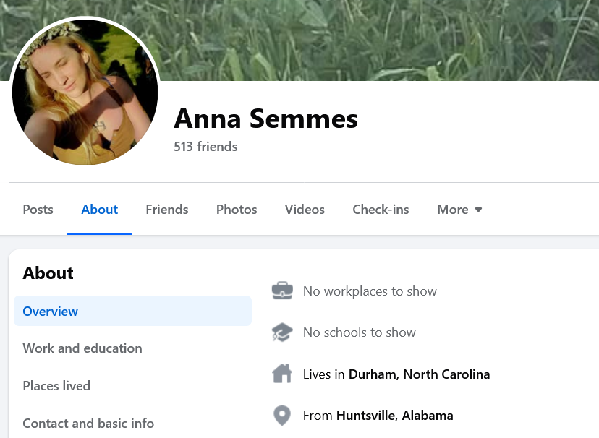The image size is (599, 438).
Task: Open Places lived section
Action: [56, 386]
